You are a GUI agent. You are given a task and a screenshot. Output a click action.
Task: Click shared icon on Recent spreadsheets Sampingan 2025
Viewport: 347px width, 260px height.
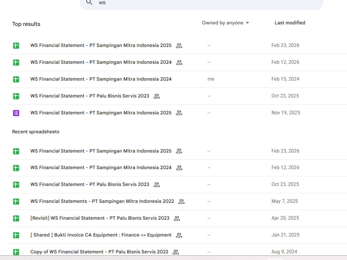(179, 151)
